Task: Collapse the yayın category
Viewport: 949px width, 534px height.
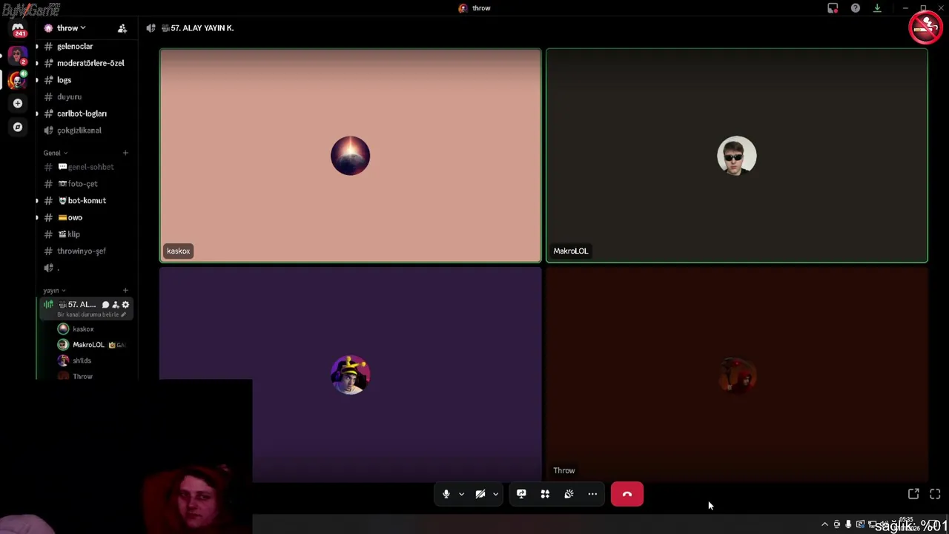Action: tap(55, 291)
